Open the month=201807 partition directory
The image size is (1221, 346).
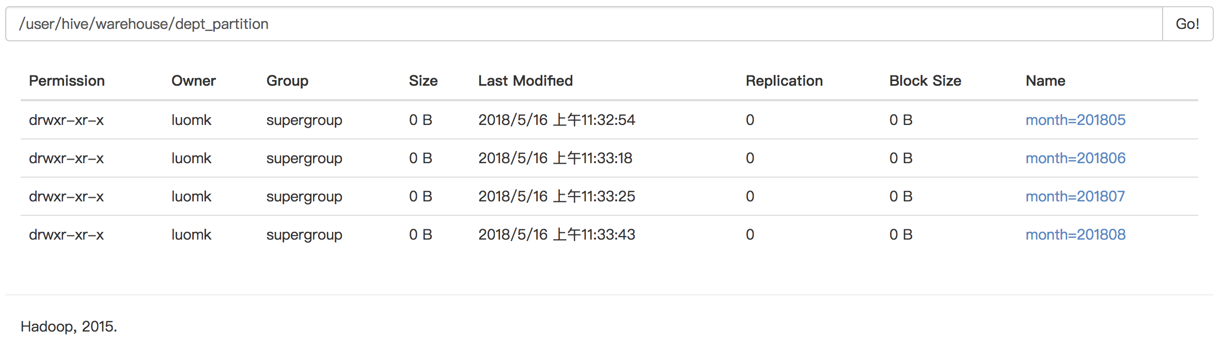click(1076, 196)
